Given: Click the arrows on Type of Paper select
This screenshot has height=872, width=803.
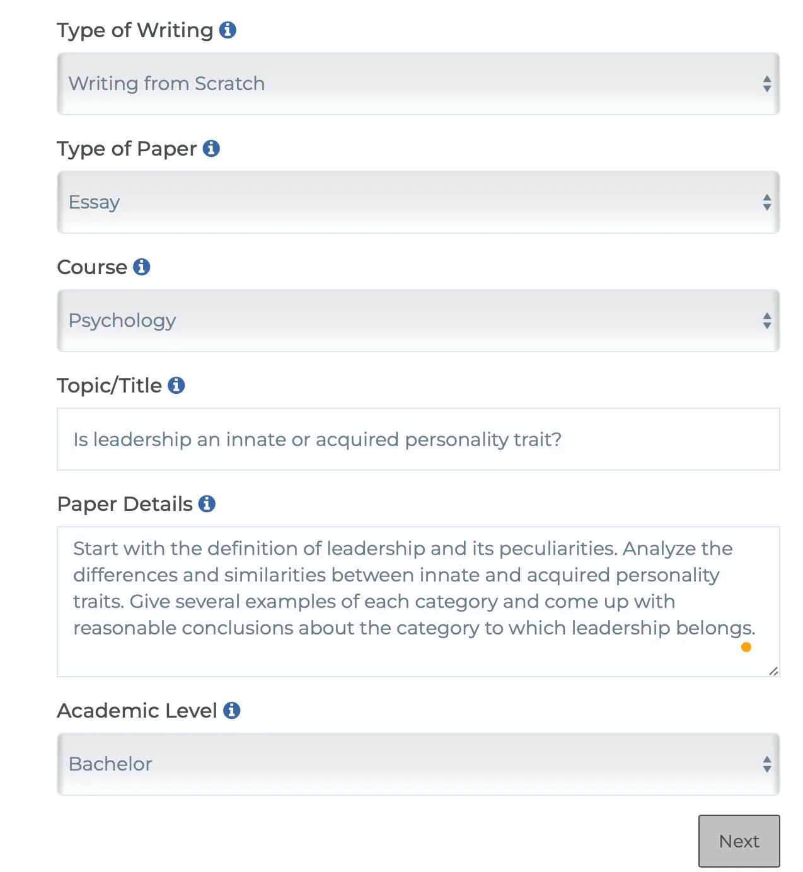Looking at the screenshot, I should [x=767, y=202].
